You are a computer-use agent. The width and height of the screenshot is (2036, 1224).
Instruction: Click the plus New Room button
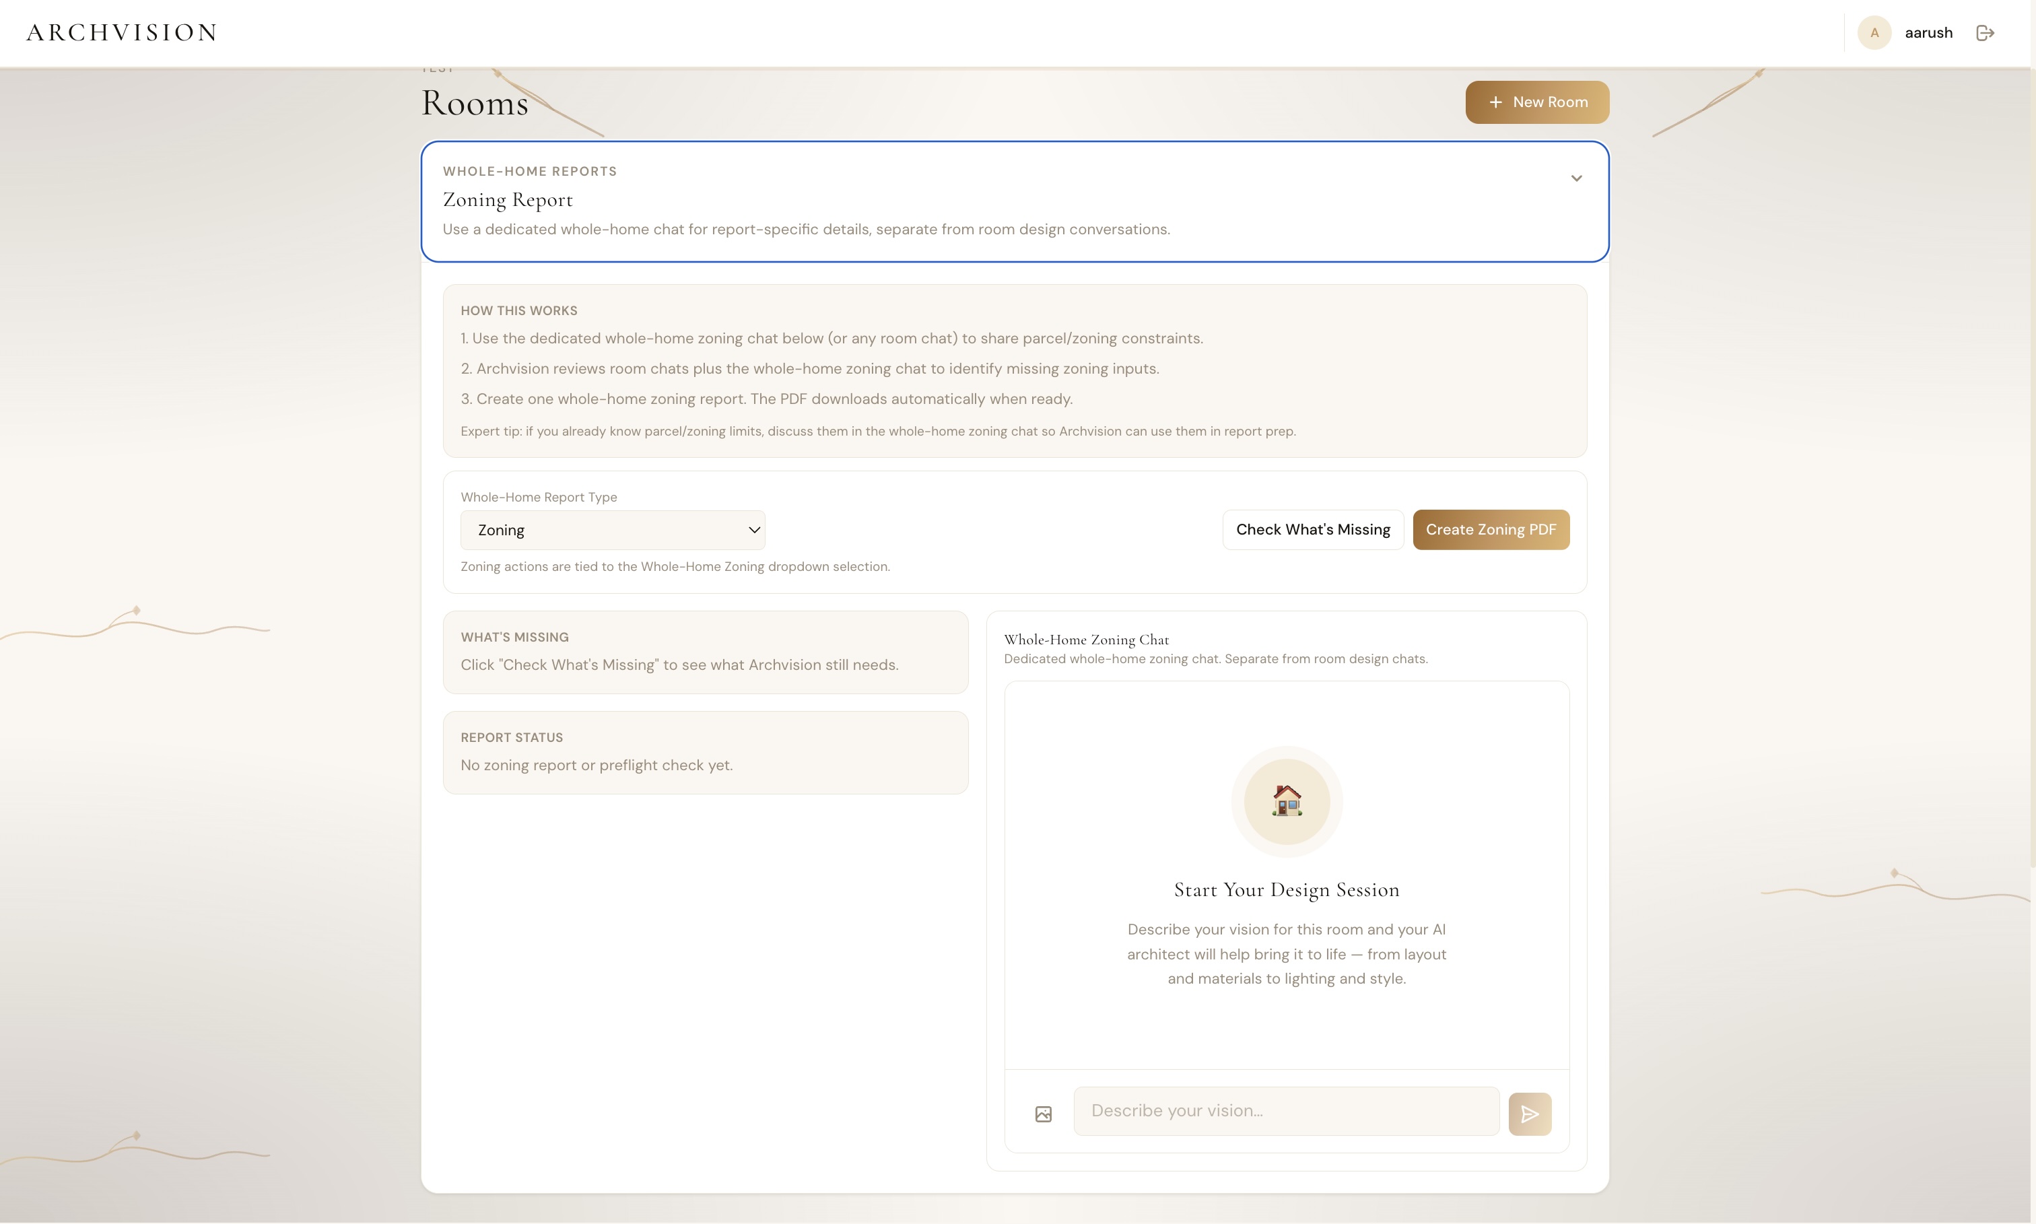(x=1537, y=102)
